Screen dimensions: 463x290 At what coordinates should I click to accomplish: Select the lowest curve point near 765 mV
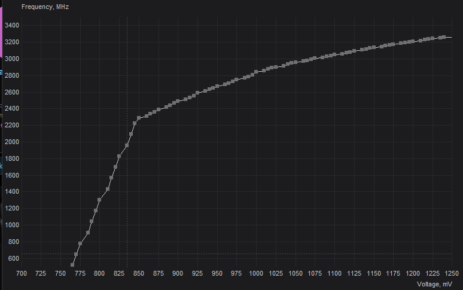(x=72, y=265)
